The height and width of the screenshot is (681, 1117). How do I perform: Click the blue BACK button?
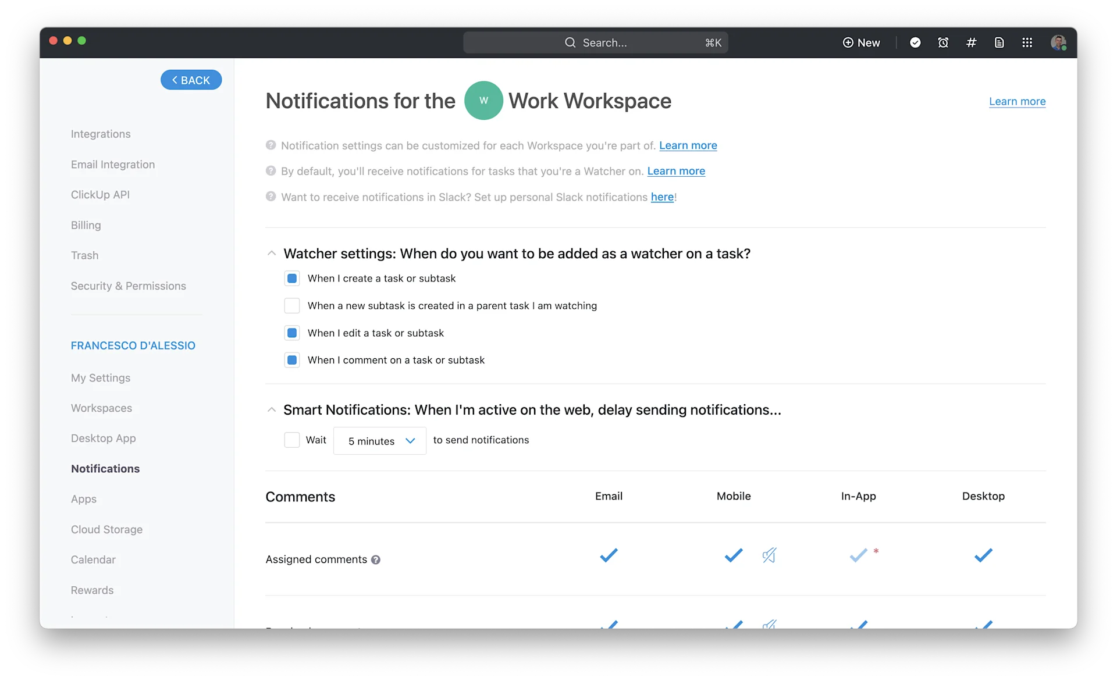[191, 80]
